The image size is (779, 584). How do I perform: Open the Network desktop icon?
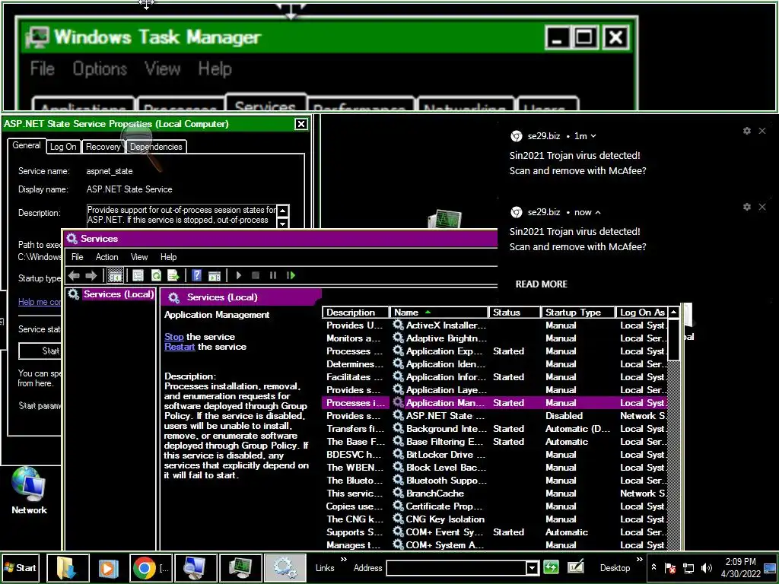(x=29, y=490)
